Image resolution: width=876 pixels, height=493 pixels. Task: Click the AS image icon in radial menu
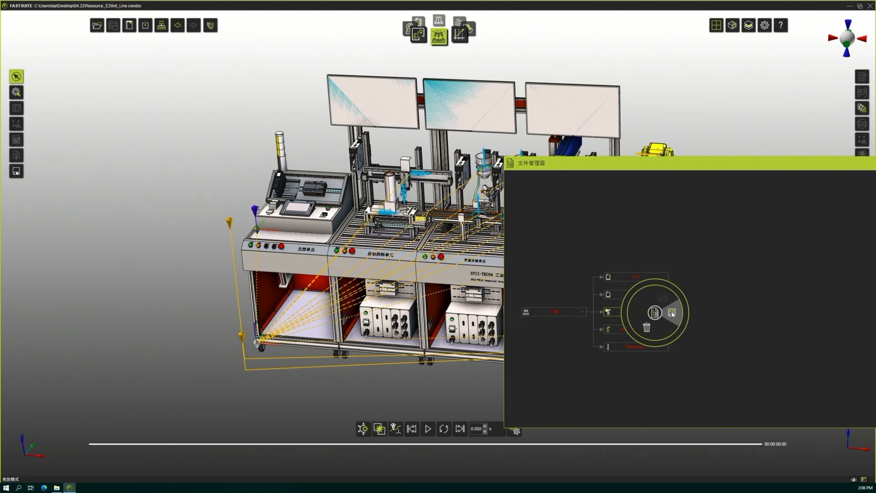(x=672, y=313)
